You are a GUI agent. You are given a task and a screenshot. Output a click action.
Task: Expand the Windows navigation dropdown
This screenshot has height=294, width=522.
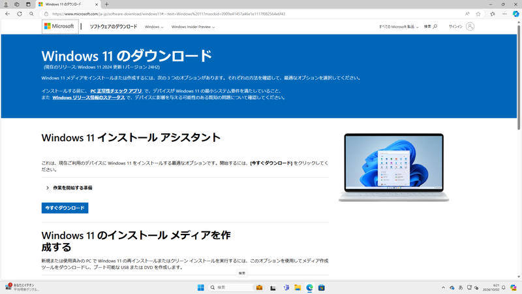pos(154,27)
